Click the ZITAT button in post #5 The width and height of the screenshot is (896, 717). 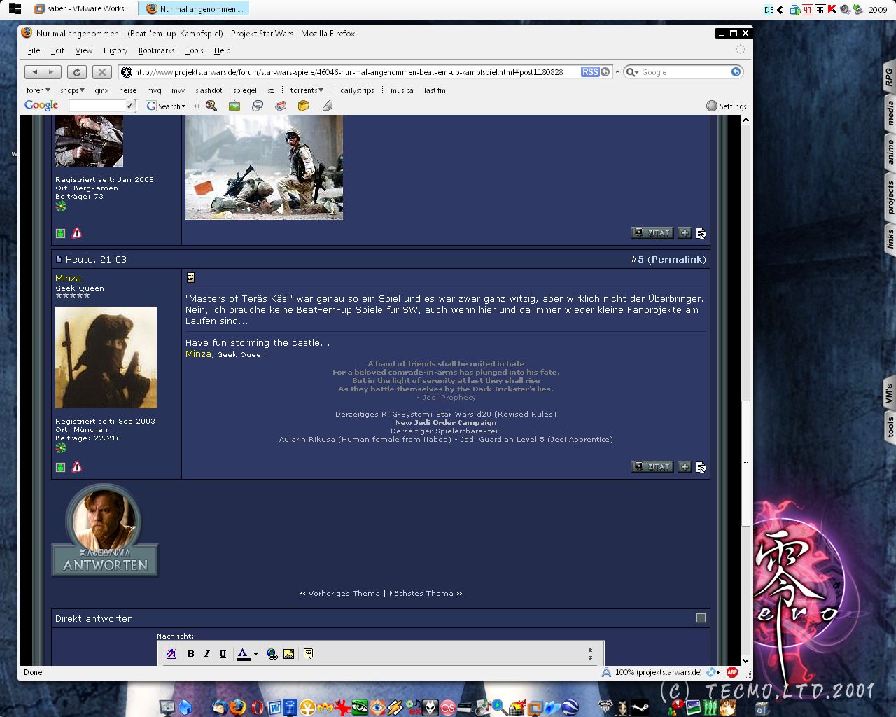652,467
